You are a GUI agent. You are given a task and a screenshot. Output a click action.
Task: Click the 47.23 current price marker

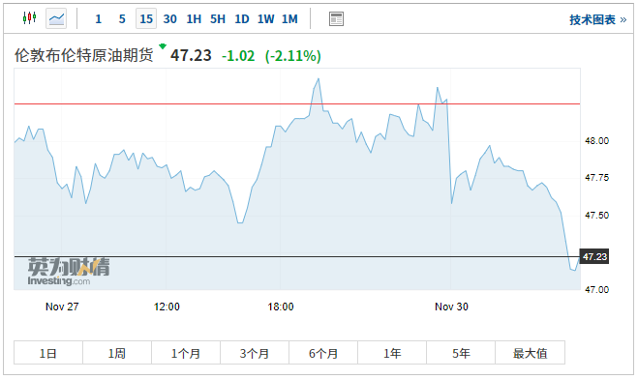pyautogui.click(x=594, y=256)
